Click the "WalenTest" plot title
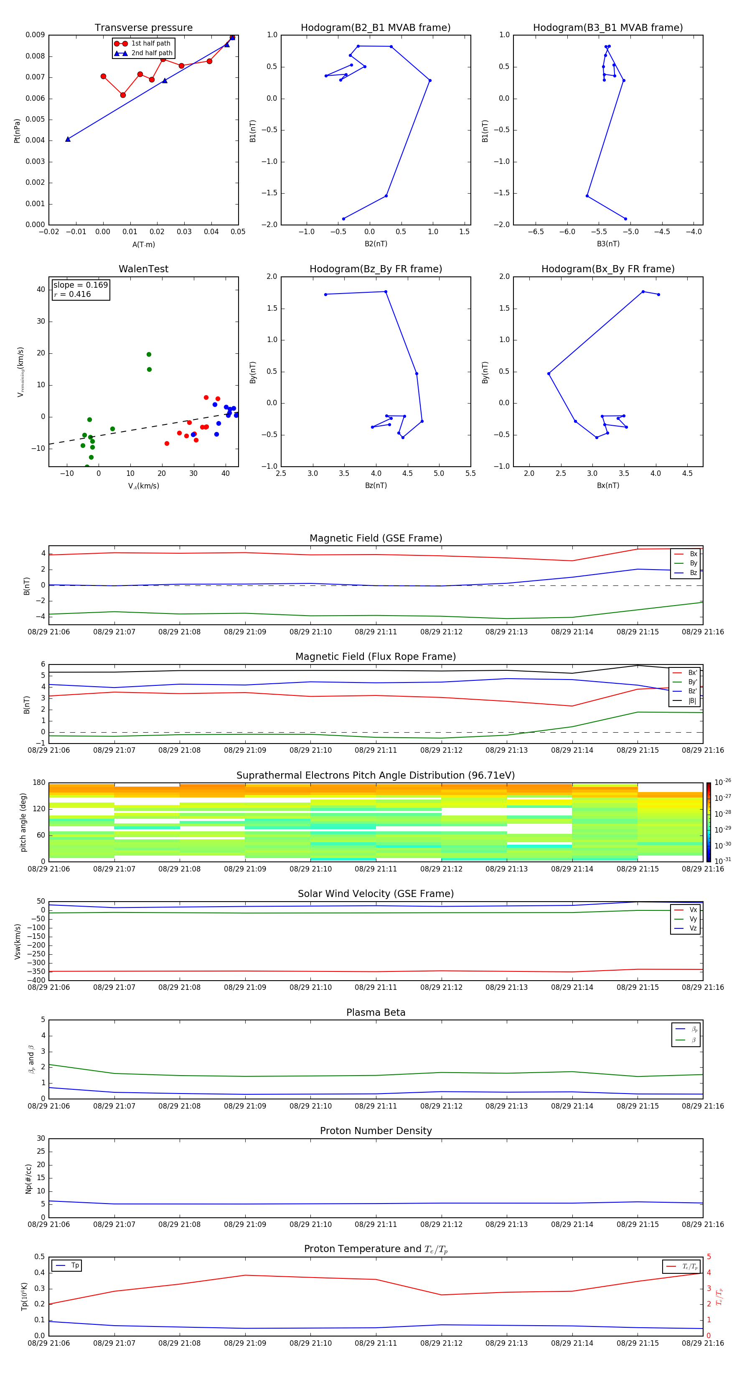The image size is (752, 1380). [x=143, y=269]
